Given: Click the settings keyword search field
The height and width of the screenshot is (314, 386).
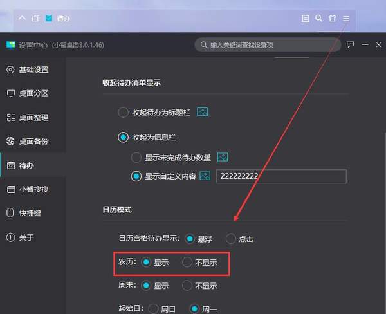Looking at the screenshot, I should [268, 45].
